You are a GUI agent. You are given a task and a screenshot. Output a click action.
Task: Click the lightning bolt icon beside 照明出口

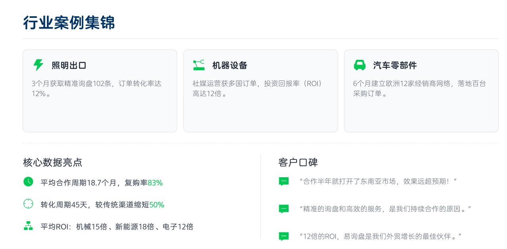pos(38,65)
